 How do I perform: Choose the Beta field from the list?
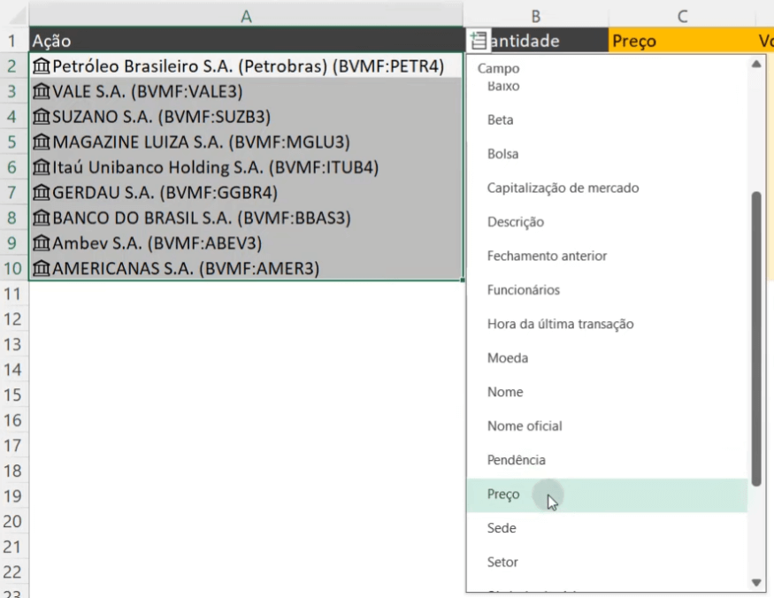[x=607, y=120]
